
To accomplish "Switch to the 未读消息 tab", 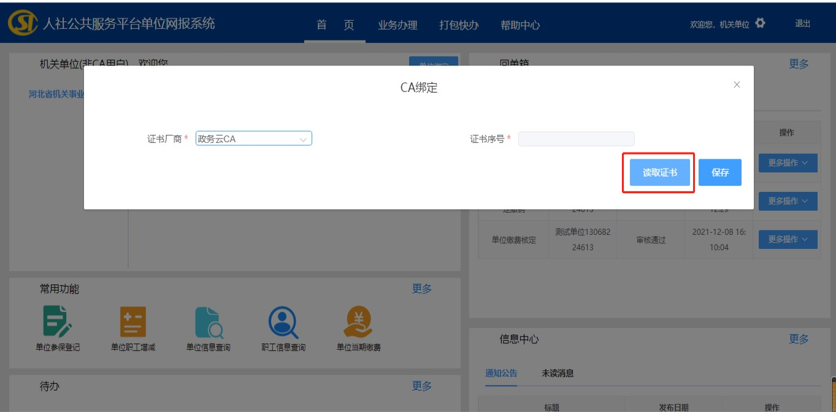I will tap(558, 373).
